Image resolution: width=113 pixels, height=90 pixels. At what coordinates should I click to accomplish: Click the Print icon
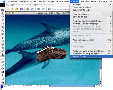(28, 9)
